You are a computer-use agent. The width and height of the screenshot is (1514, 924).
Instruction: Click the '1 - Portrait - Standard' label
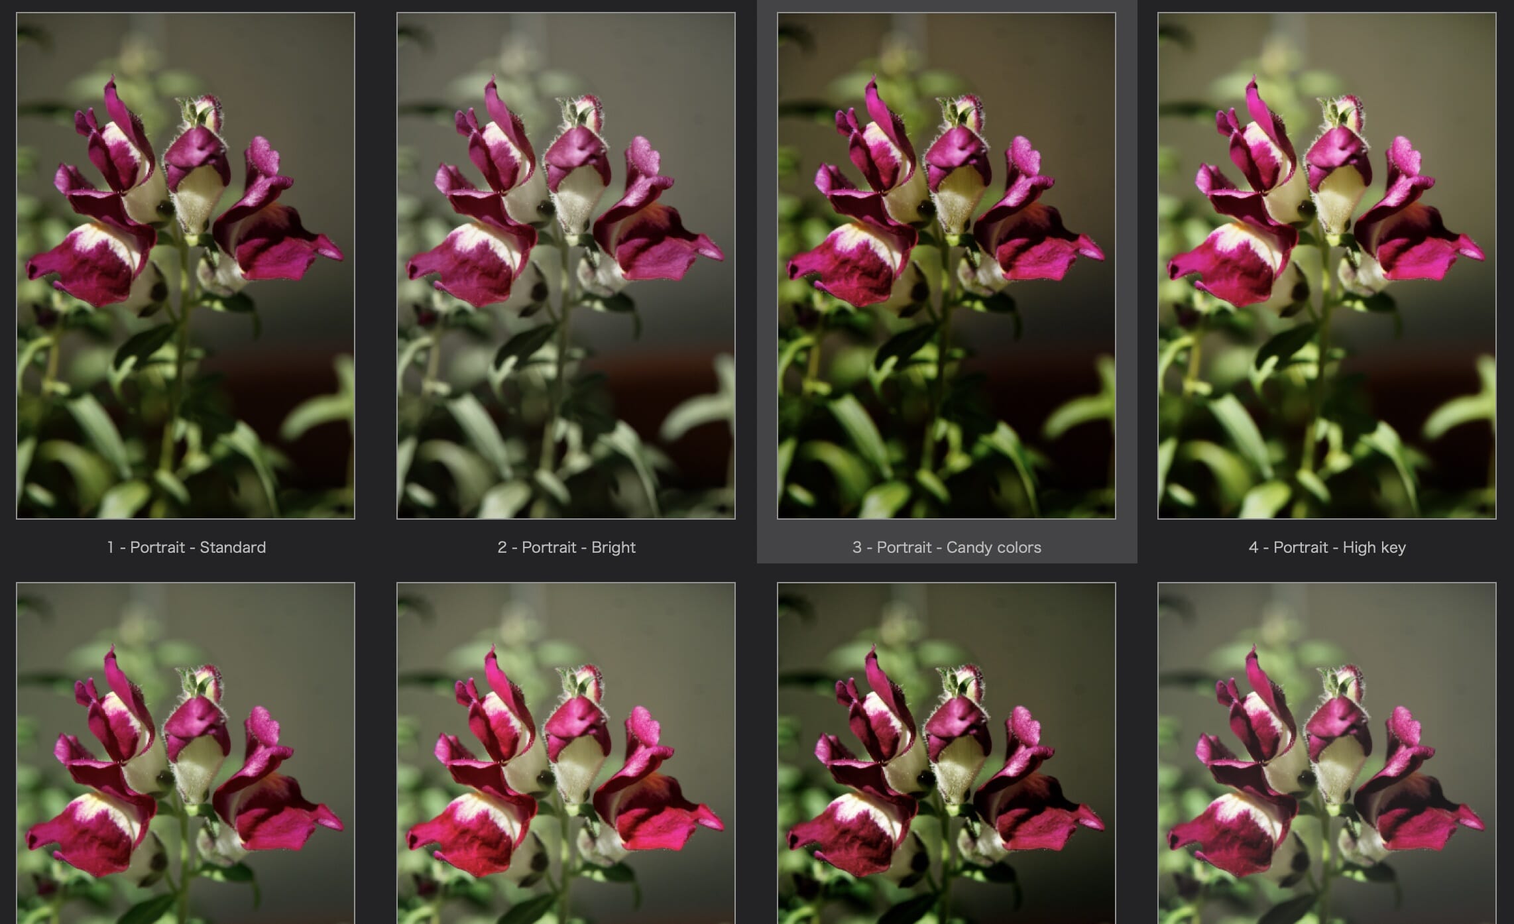tap(186, 548)
